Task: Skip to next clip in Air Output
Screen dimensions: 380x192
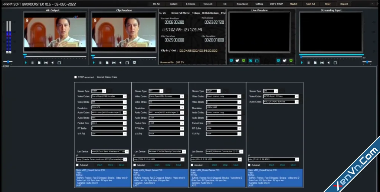Action: click(x=46, y=63)
